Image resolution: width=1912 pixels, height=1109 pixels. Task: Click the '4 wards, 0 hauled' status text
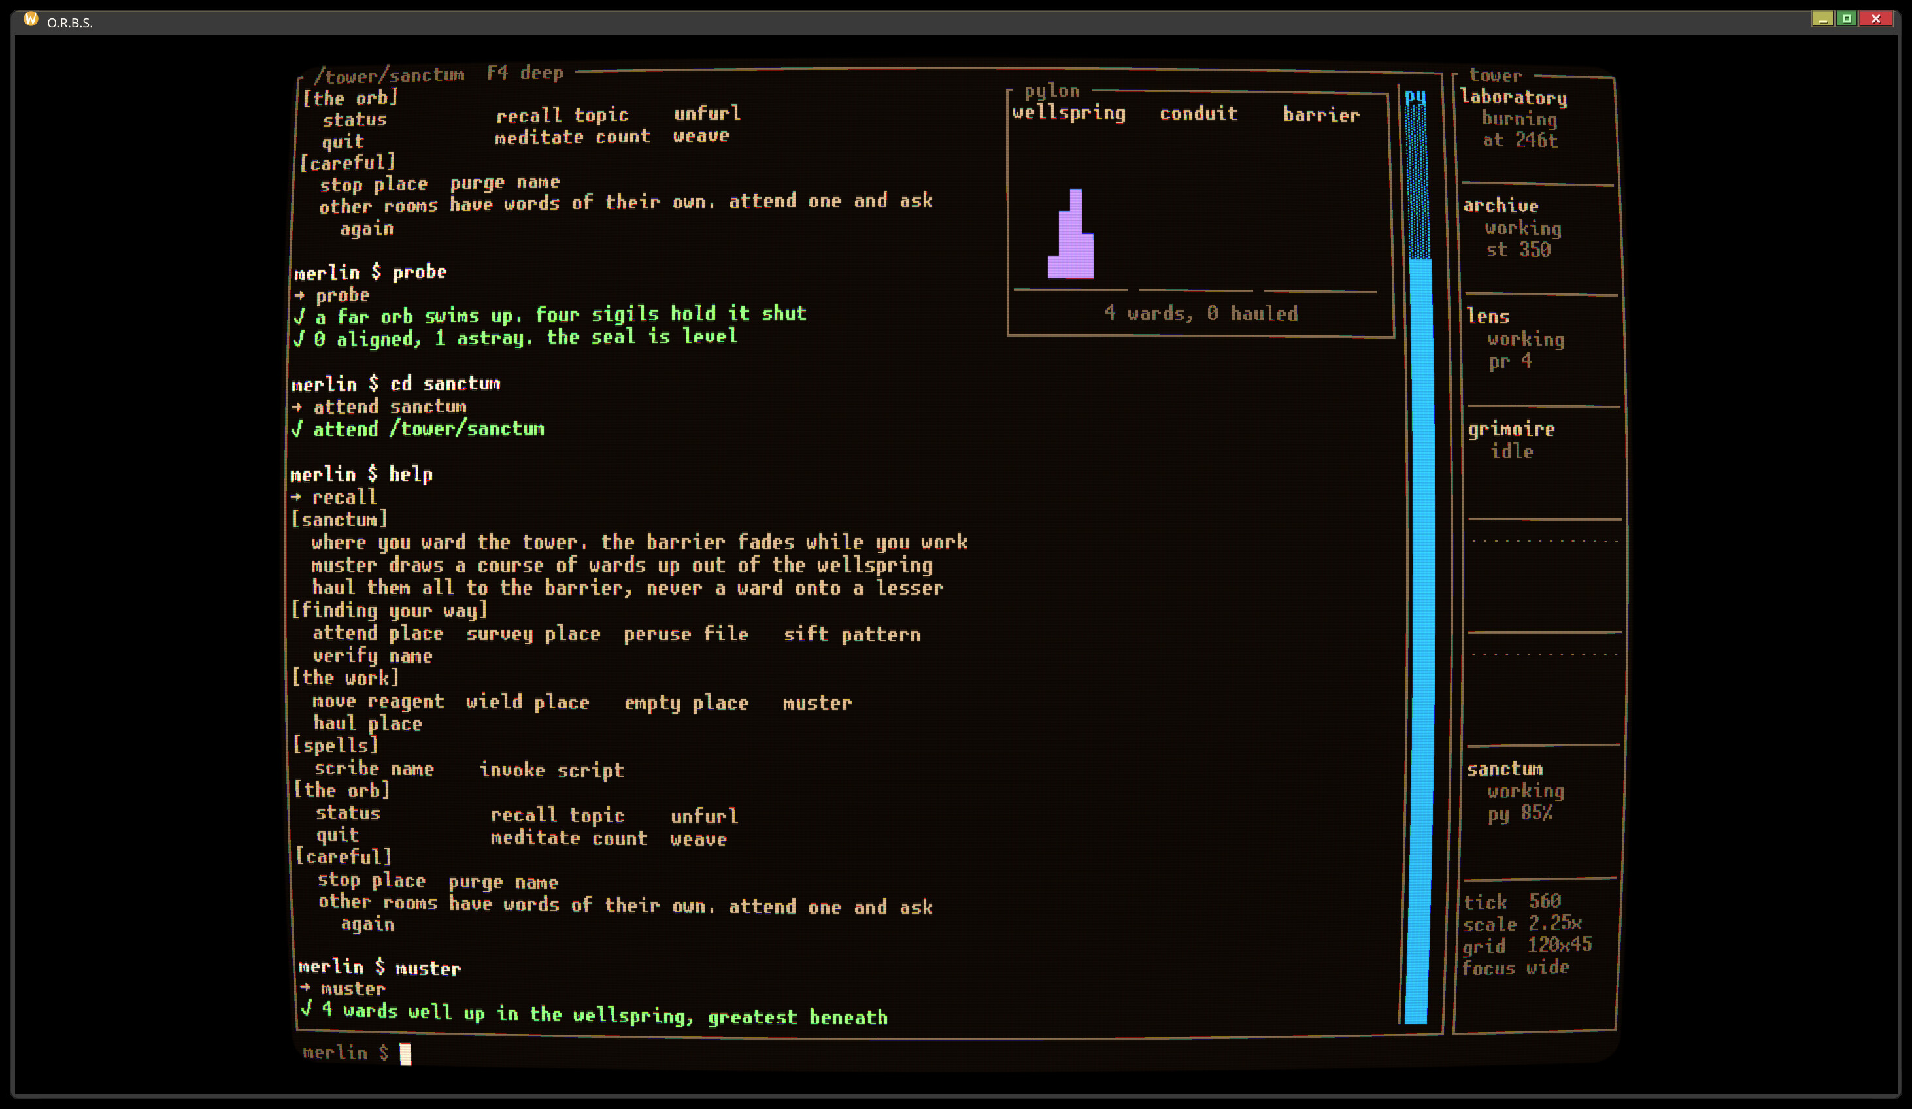(x=1201, y=313)
